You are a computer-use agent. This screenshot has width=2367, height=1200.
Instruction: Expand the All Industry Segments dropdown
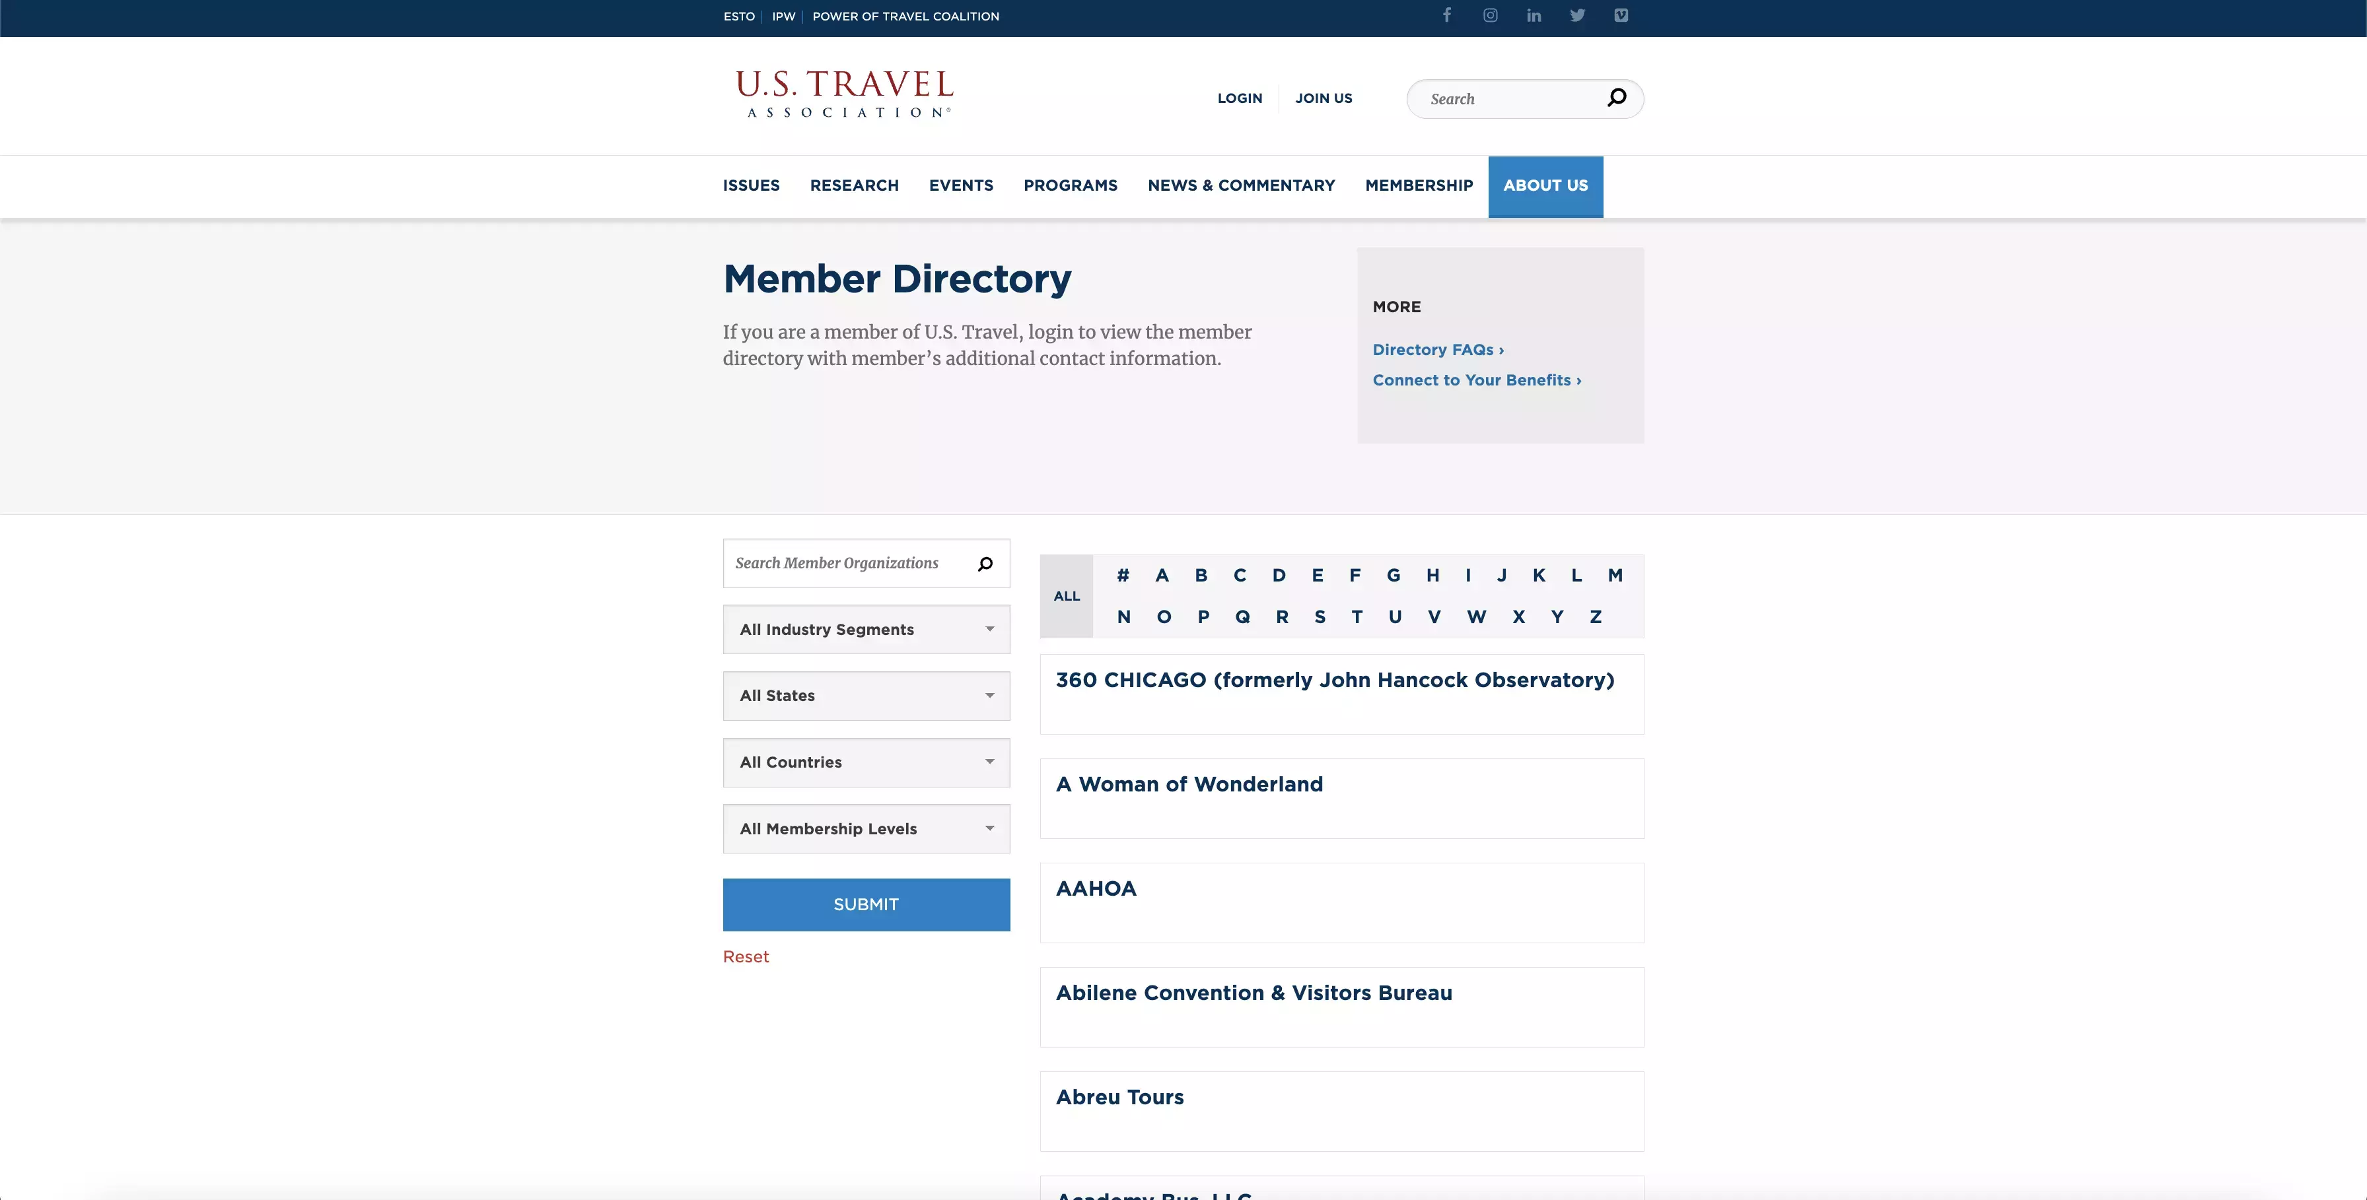click(865, 629)
